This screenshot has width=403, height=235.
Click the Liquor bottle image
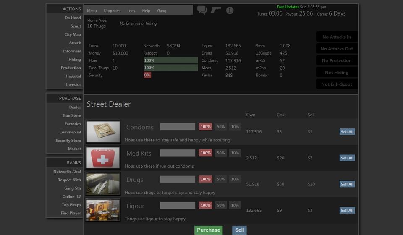[103, 210]
